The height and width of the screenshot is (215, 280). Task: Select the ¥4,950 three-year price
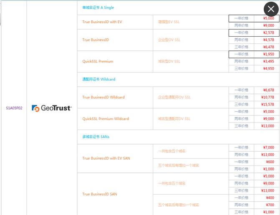269,68
